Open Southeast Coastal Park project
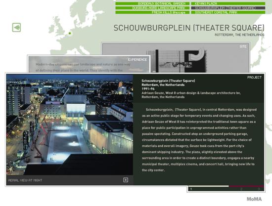 pos(228,12)
